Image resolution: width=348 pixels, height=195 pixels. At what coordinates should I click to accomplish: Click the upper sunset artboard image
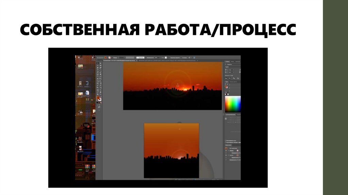pyautogui.click(x=172, y=86)
